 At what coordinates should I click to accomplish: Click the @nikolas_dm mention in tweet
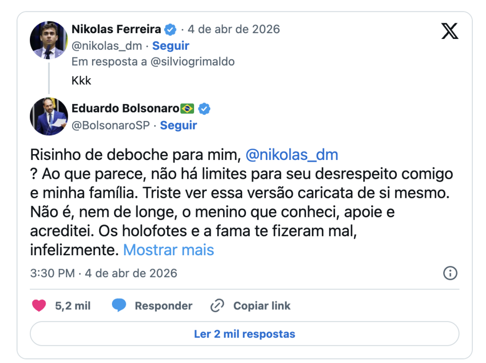tap(292, 155)
